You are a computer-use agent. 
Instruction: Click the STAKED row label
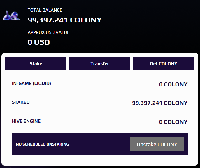point(21,102)
